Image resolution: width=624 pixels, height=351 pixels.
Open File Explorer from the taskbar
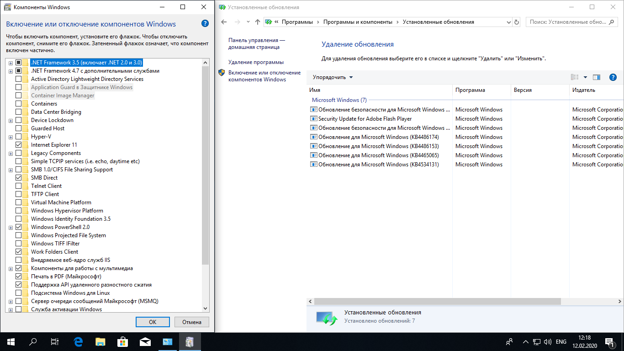click(100, 342)
